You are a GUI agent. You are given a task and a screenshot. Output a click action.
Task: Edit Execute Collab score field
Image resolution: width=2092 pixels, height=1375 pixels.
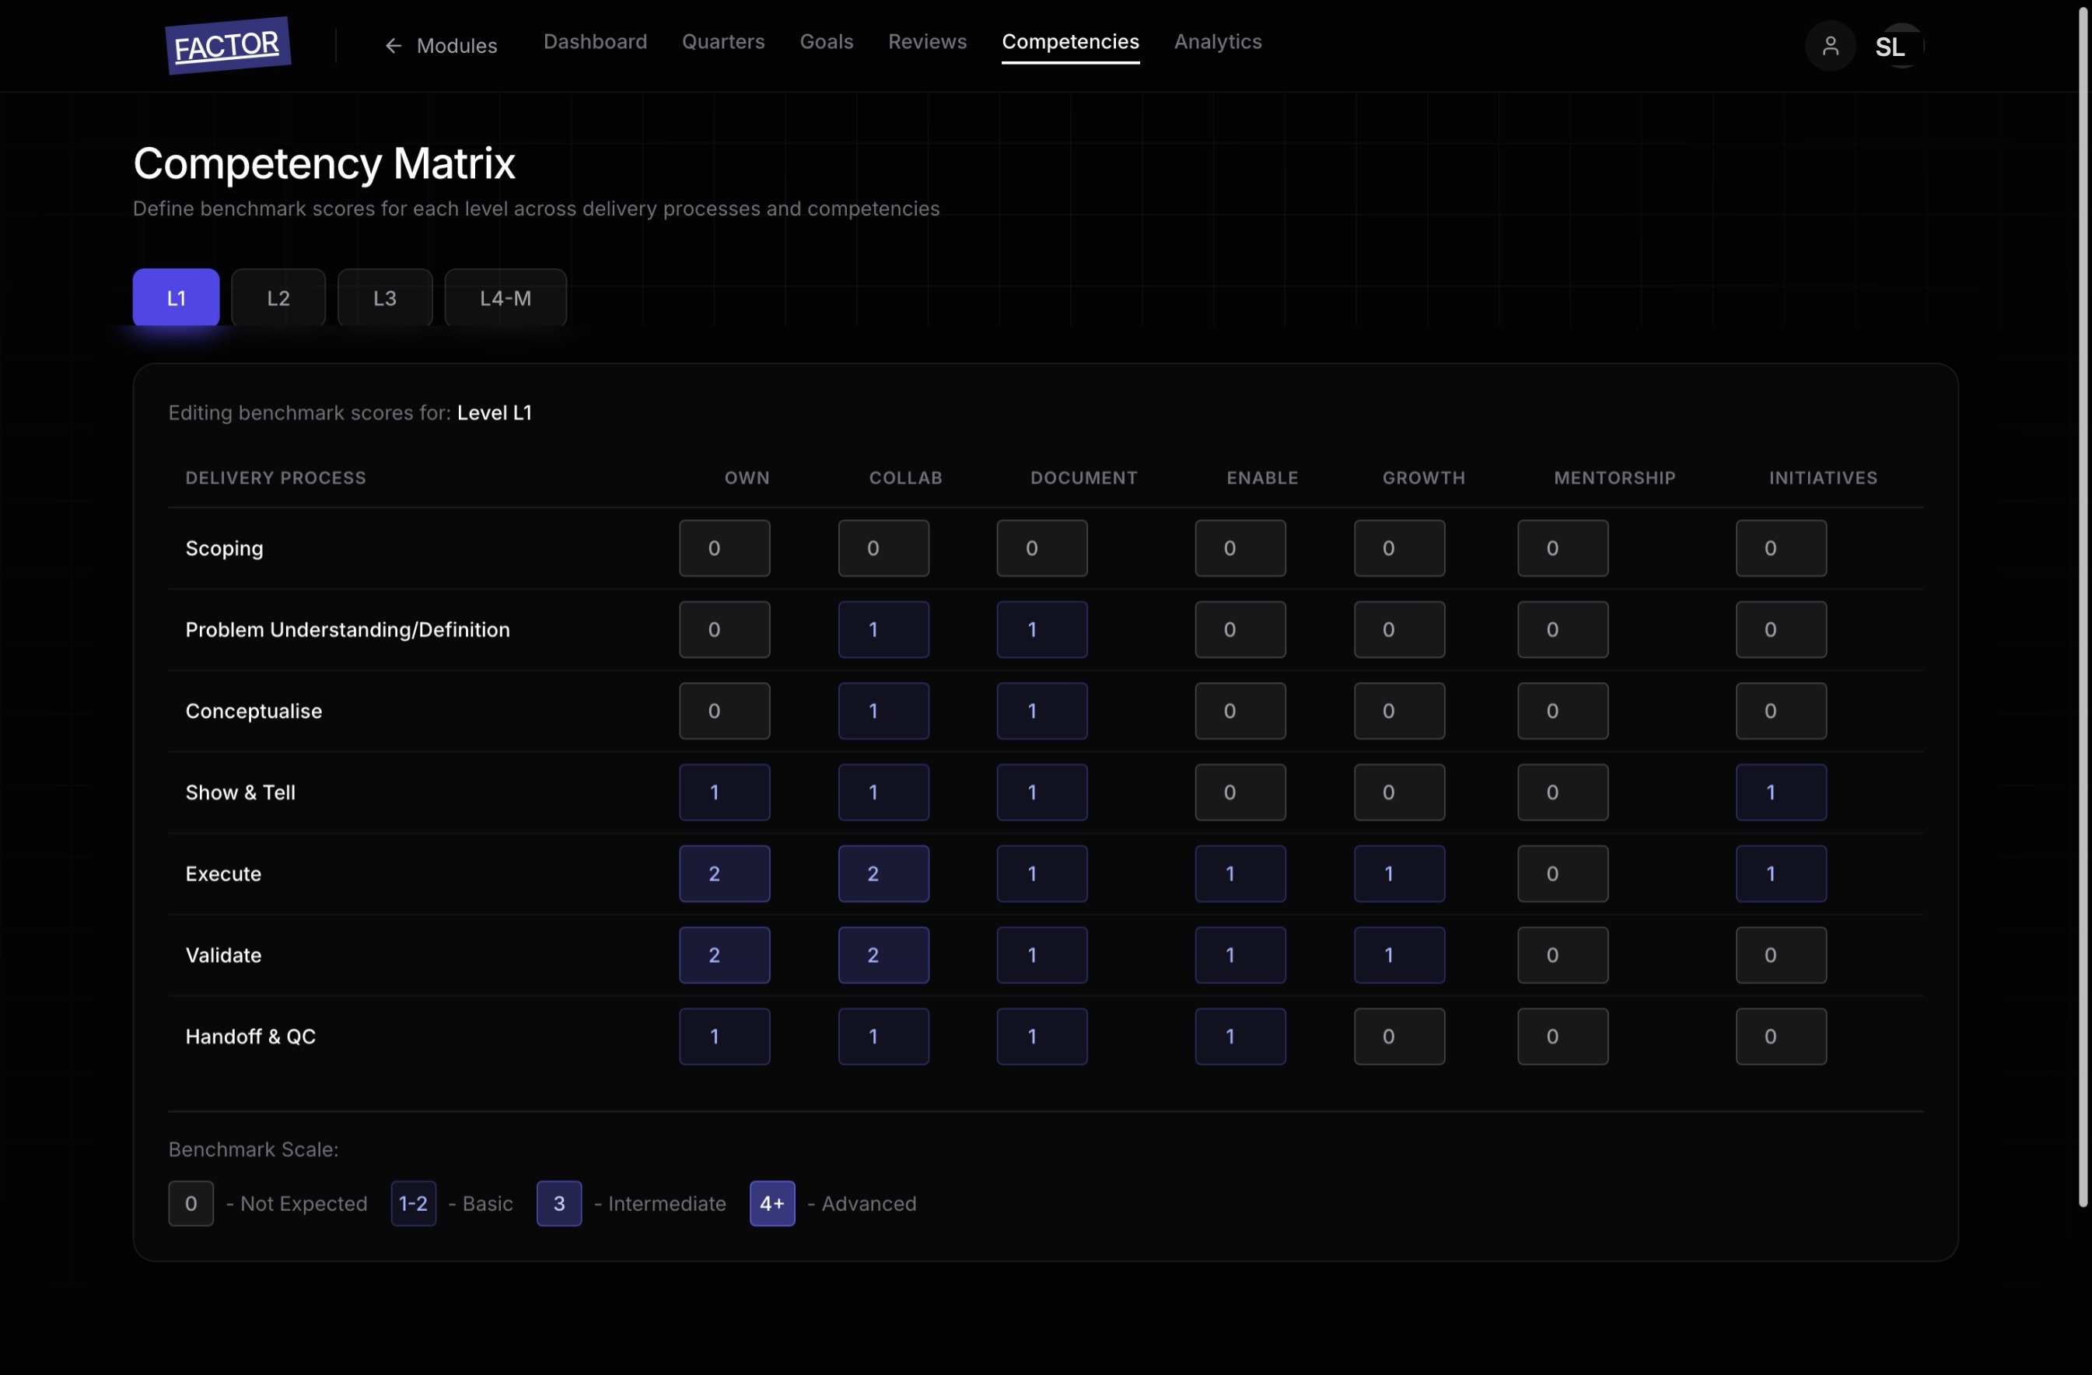coord(883,874)
